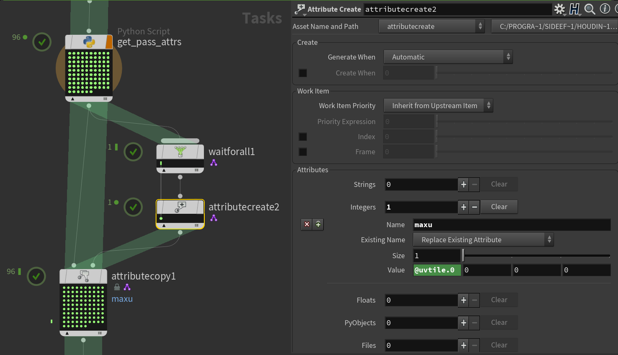Enable the Frame checkbox
Screen dimensions: 618x355
[x=303, y=152]
